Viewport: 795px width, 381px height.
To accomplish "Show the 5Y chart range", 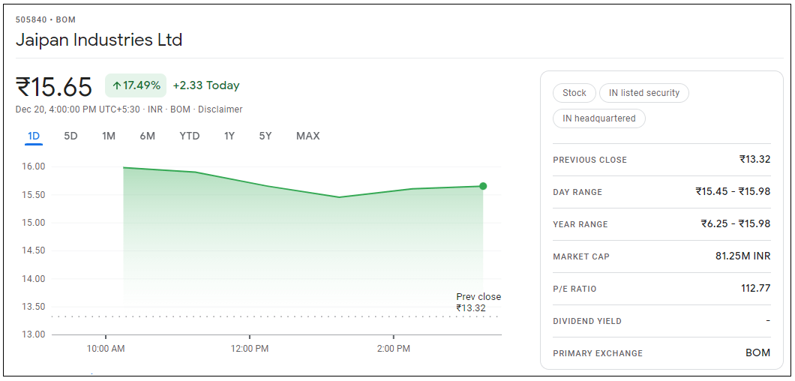I will [x=265, y=136].
